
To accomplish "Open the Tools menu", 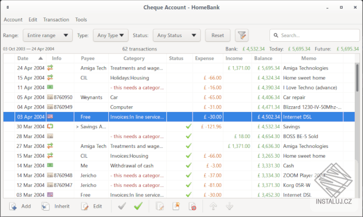I will (81, 20).
